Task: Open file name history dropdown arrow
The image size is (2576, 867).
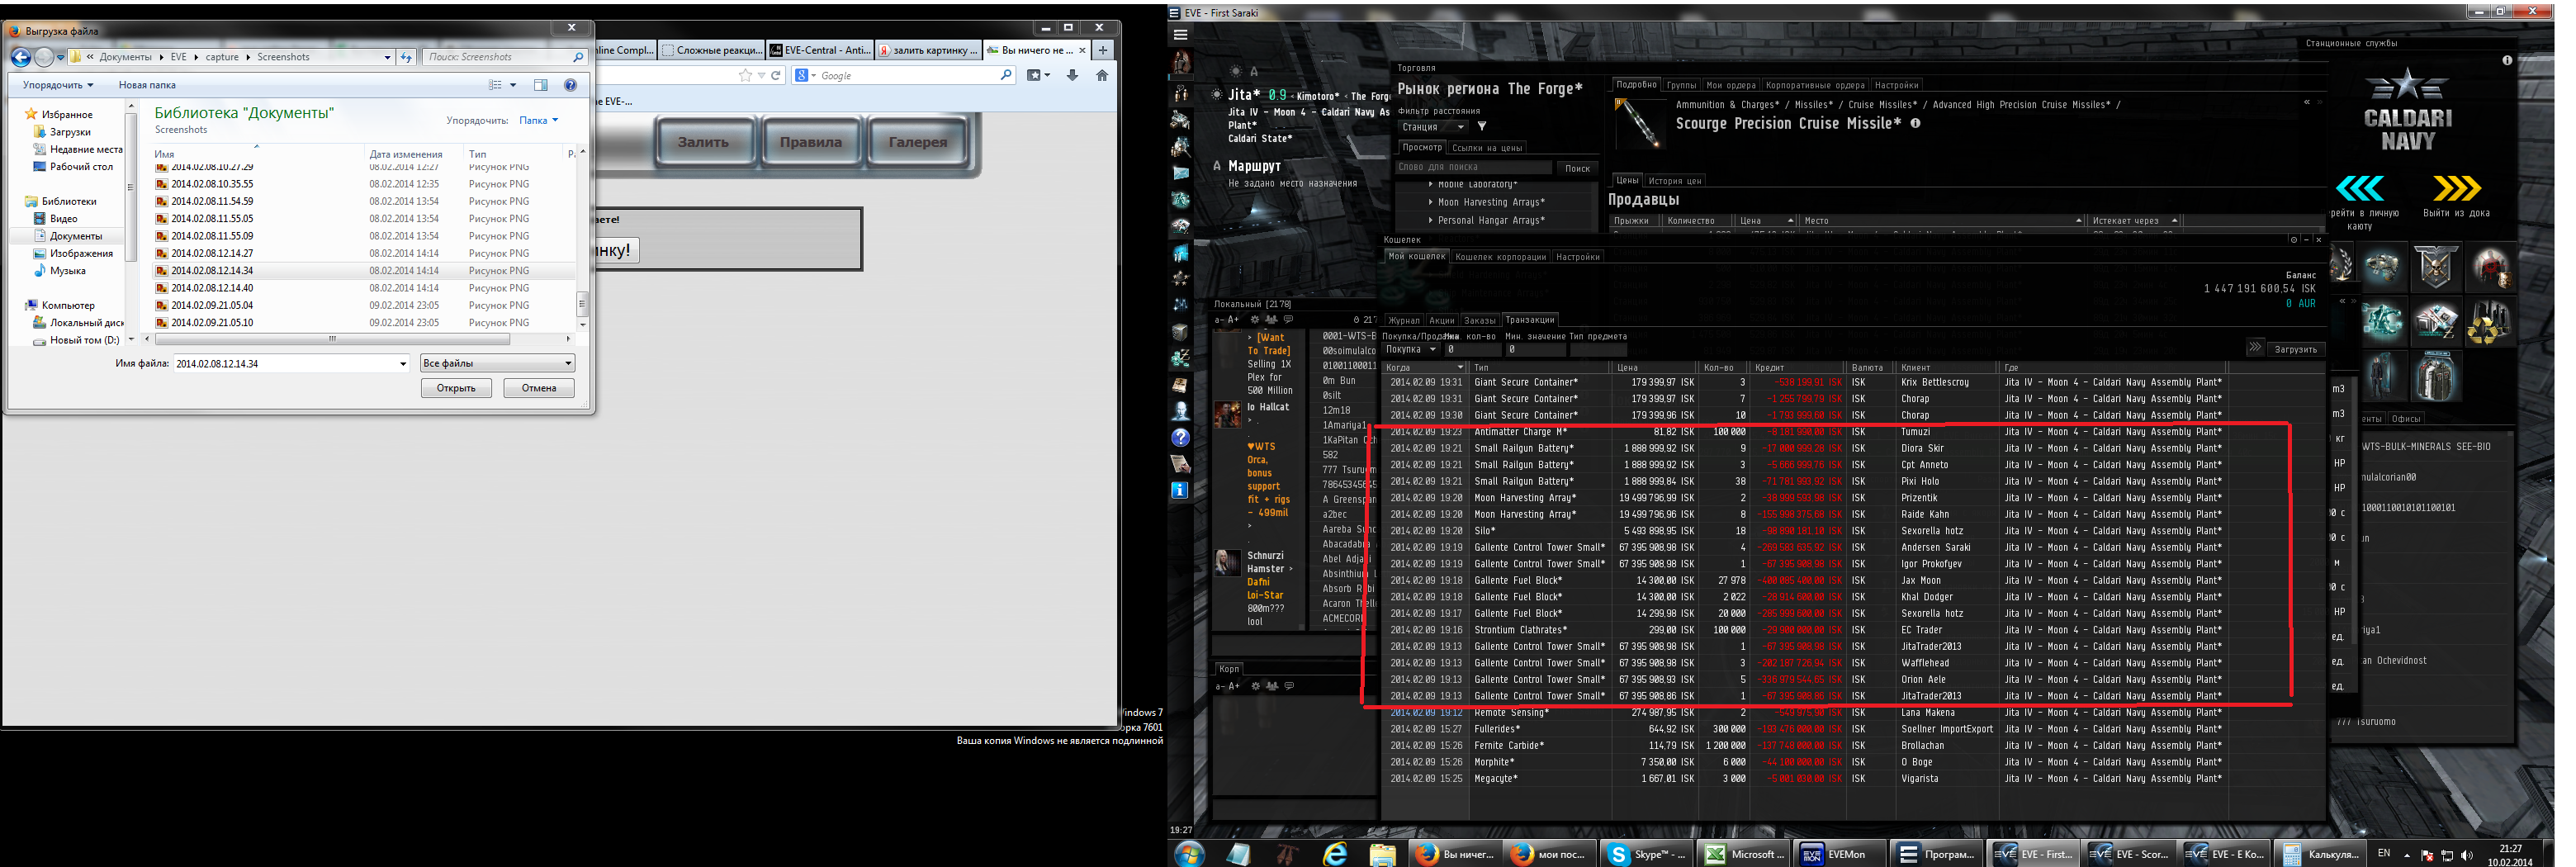Action: coord(403,363)
